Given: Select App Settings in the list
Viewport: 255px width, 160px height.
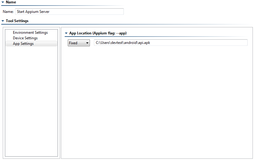Looking at the screenshot, I should (x=31, y=44).
